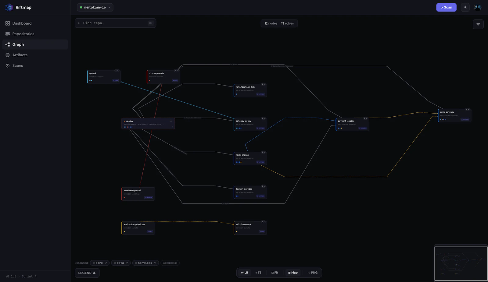Click the core tag on go-sdk node

tap(116, 80)
